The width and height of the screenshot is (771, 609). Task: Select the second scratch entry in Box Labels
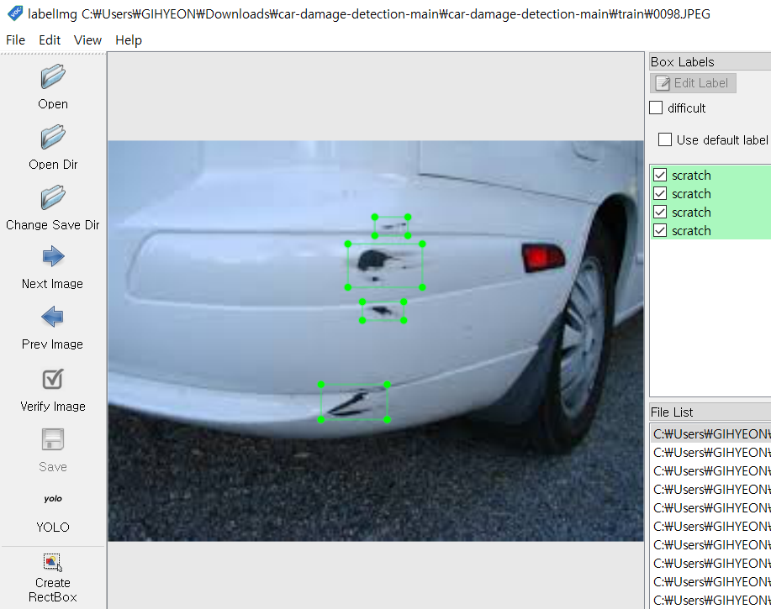click(691, 193)
